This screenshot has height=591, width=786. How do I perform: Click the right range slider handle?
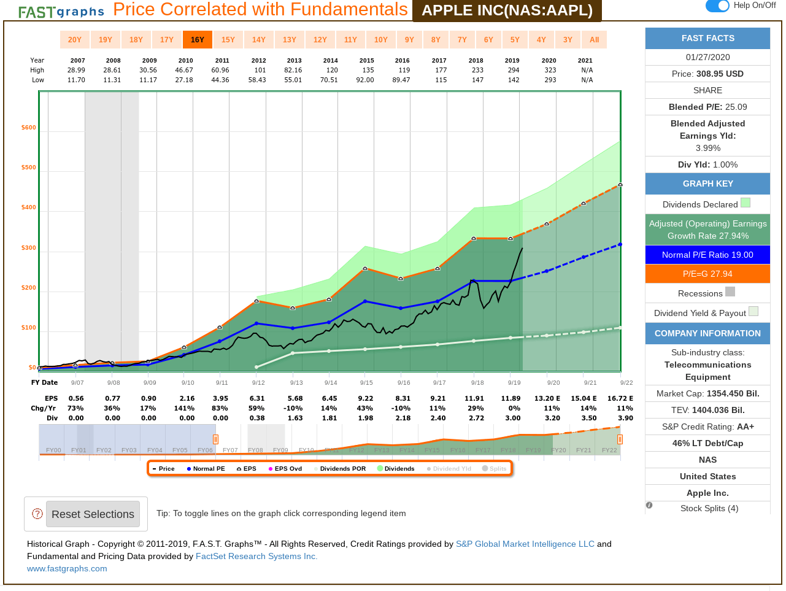620,439
